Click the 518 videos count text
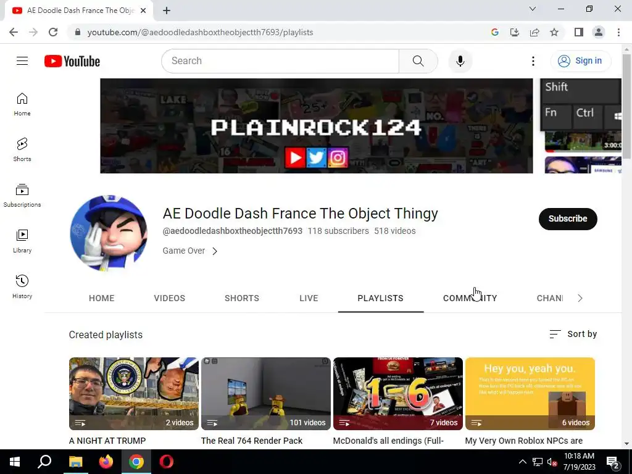The width and height of the screenshot is (632, 474). (x=394, y=231)
